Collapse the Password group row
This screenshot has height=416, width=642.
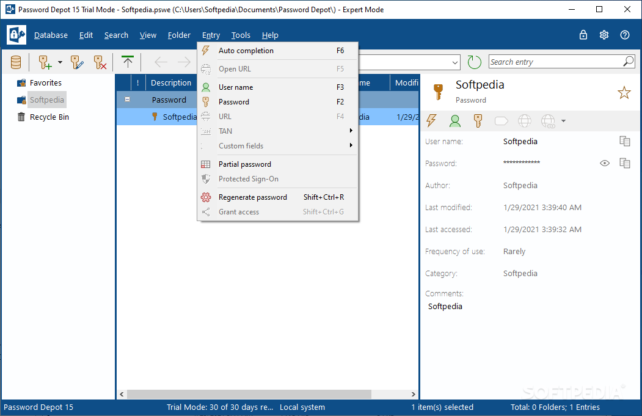coord(127,100)
